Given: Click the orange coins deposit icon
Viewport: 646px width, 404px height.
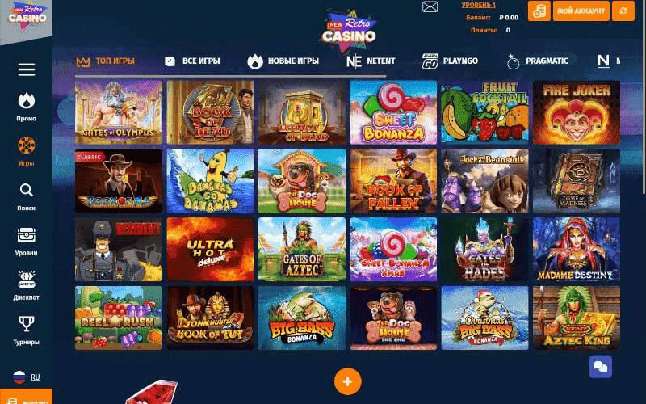Looking at the screenshot, I should [x=539, y=11].
